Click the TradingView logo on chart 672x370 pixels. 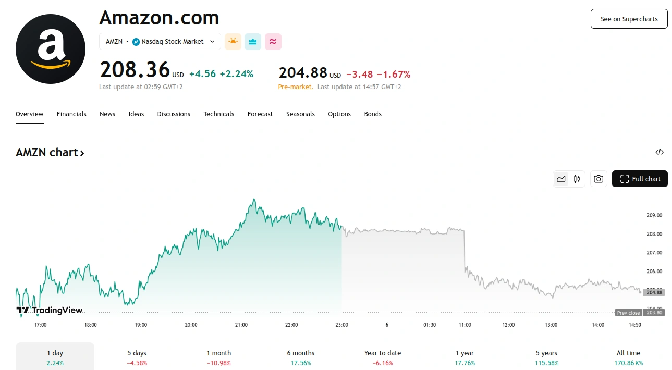pos(50,311)
